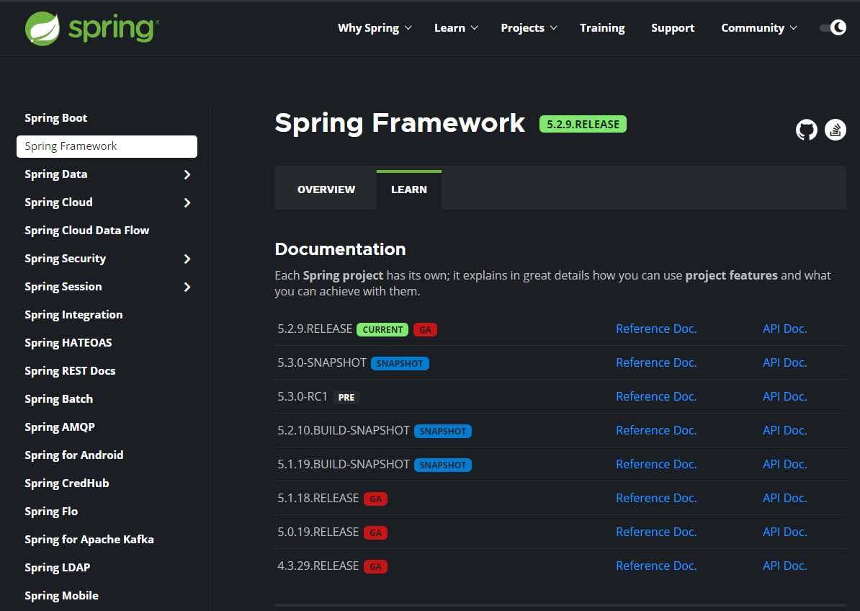This screenshot has height=611, width=860.
Task: Open Reference Doc. for 5.2.10.BUILD-SNAPSHOT
Action: pyautogui.click(x=656, y=431)
